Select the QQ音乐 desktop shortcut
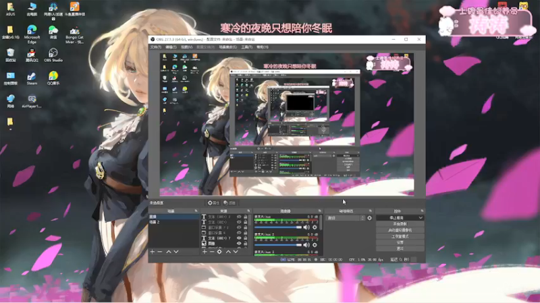Image resolution: width=540 pixels, height=303 pixels. click(x=53, y=78)
